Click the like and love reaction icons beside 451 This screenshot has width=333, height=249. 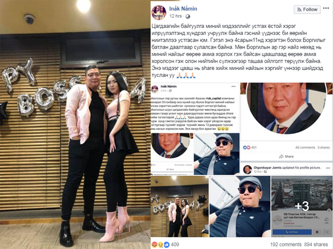tap(246, 147)
